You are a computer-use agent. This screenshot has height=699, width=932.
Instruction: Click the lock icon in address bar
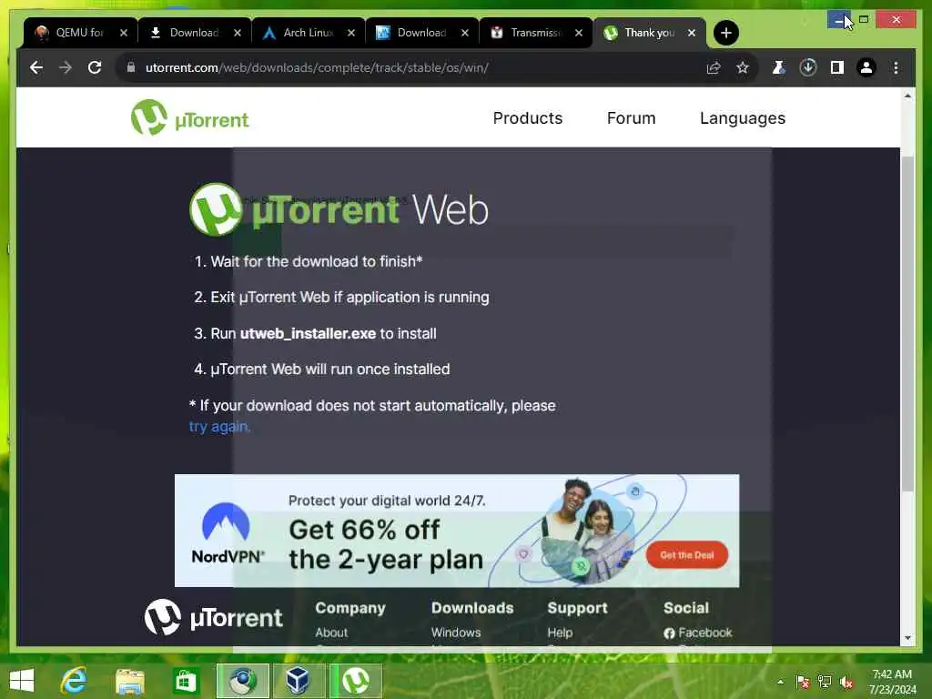coord(131,67)
